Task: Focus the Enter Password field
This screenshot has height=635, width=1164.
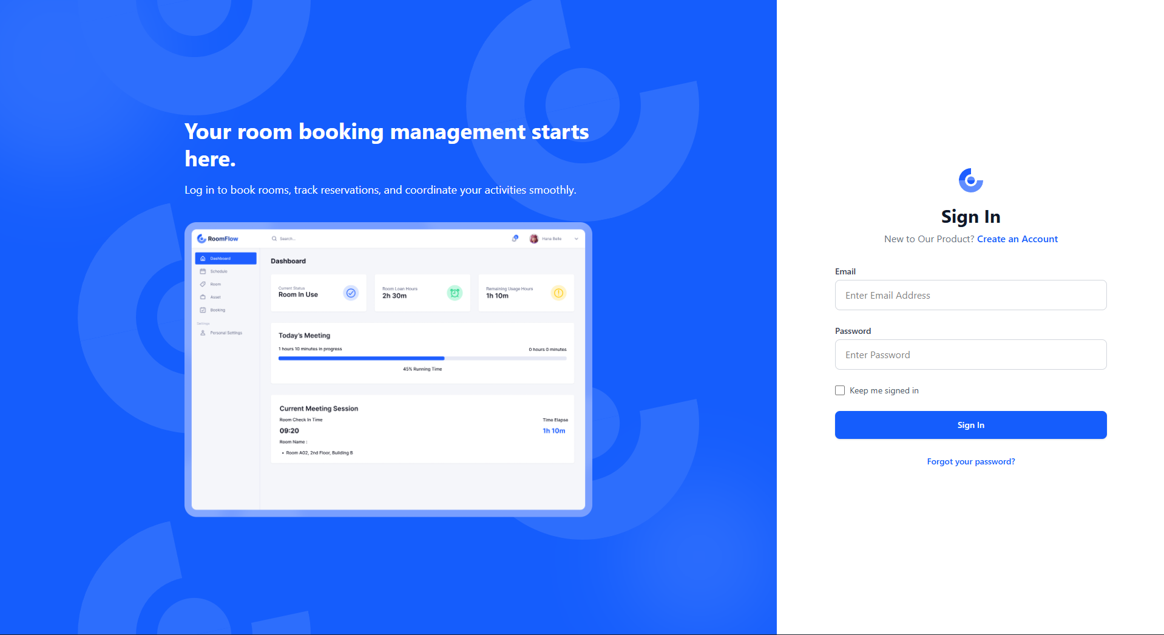Action: tap(970, 355)
